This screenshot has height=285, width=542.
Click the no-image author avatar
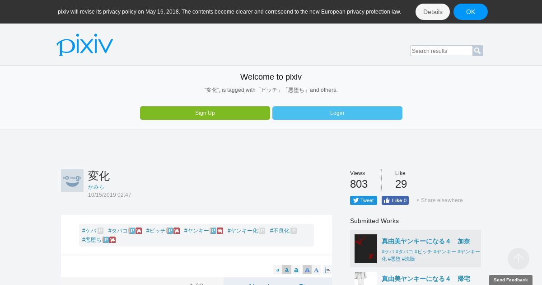pos(72,180)
